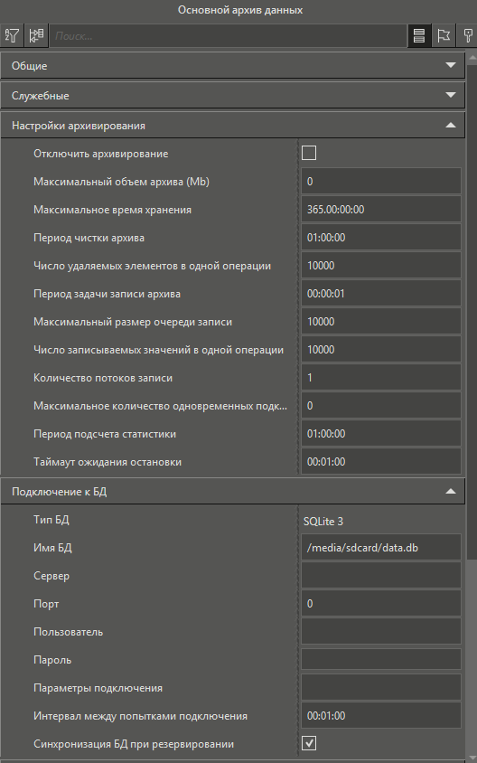Click the vertical scrollbar thumb
Screen dimensions: 477x763
tap(472, 311)
